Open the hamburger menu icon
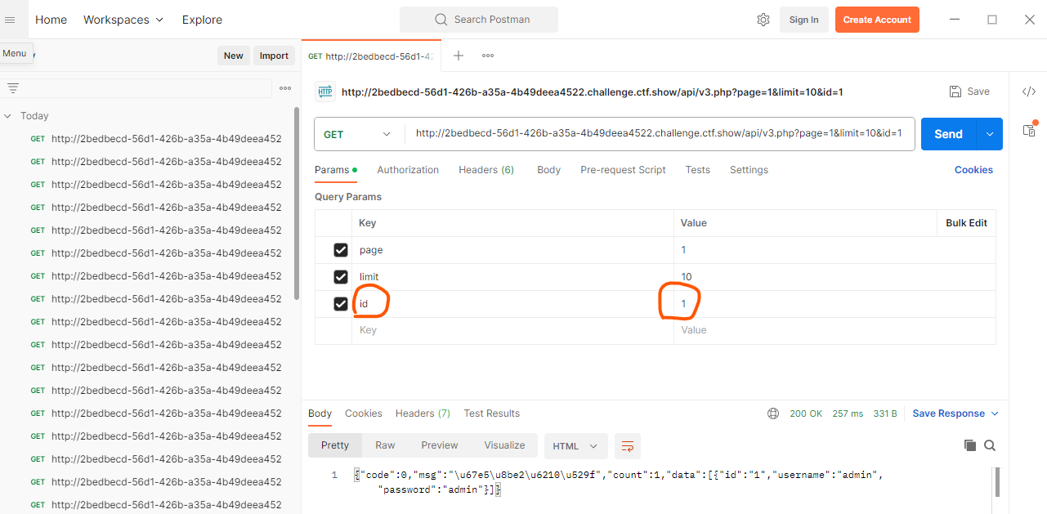Viewport: 1047px width, 514px height. (x=11, y=20)
